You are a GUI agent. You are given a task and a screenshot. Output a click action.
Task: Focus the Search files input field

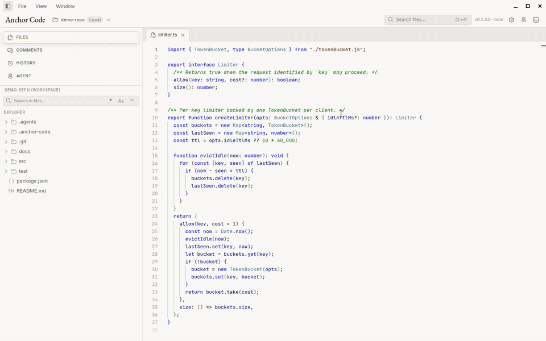click(428, 20)
